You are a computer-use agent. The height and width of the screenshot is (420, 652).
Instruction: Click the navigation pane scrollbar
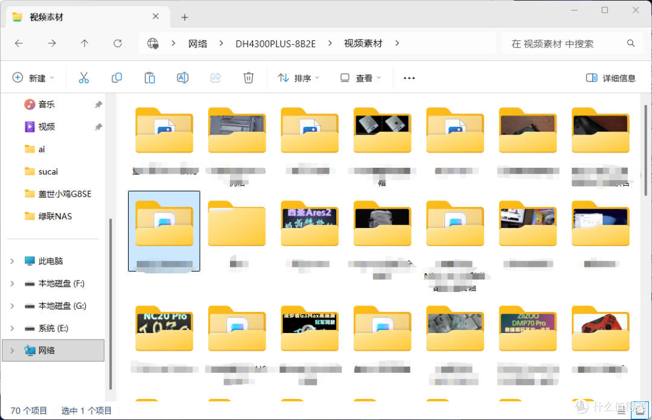tap(110, 304)
